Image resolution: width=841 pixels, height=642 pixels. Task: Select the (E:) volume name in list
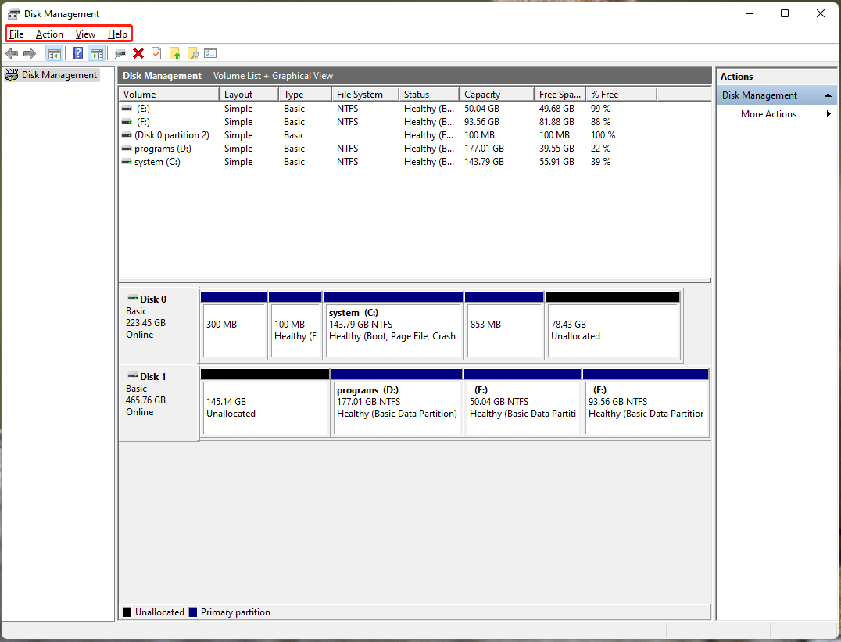(143, 109)
